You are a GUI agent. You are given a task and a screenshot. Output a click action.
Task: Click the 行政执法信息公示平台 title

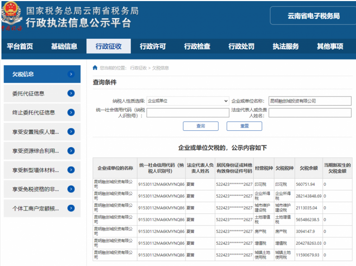click(x=78, y=23)
